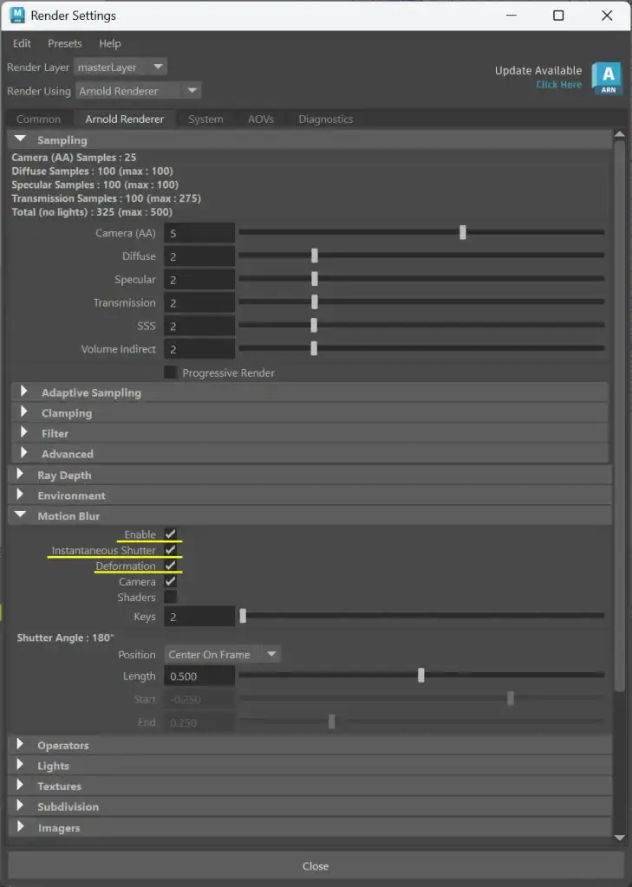Open the Edit menu

tap(22, 43)
